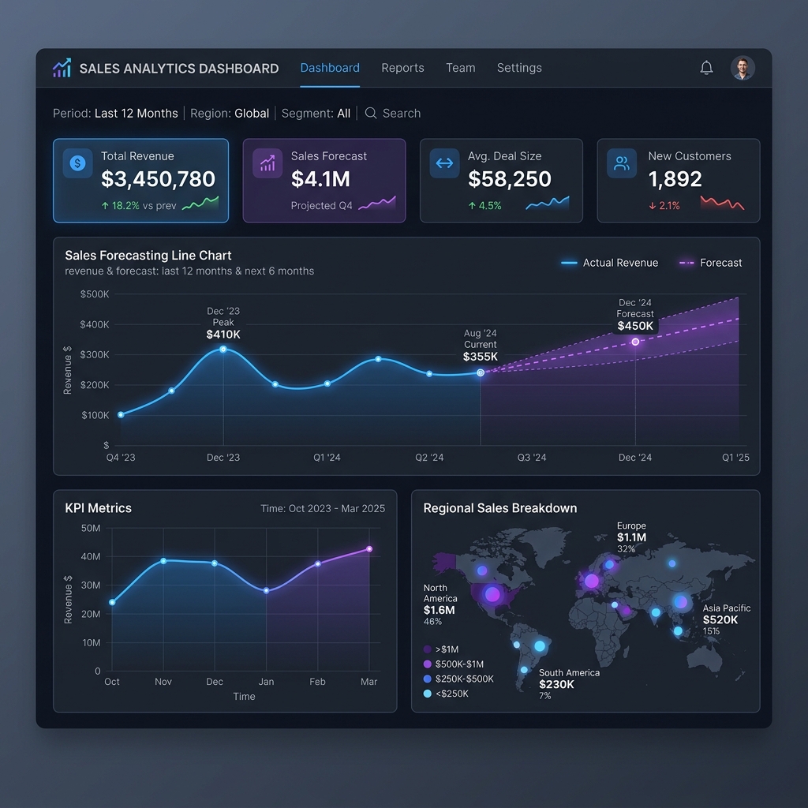
Task: Toggle the >$1M map legend item
Action: pyautogui.click(x=441, y=649)
